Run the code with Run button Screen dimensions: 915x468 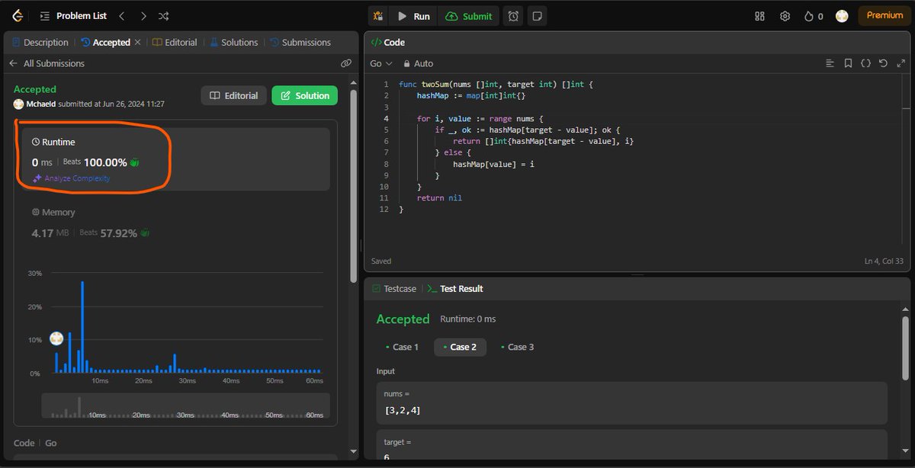413,16
